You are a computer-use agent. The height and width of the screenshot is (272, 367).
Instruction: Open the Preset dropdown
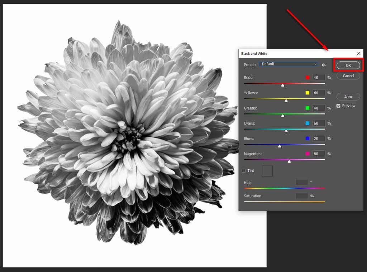click(289, 64)
